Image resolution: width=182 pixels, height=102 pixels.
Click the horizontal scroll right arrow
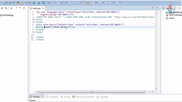pos(153,92)
